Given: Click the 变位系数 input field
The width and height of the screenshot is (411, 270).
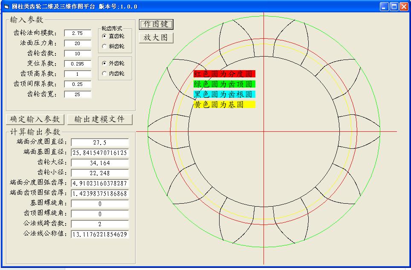Looking at the screenshot, I should click(x=78, y=64).
